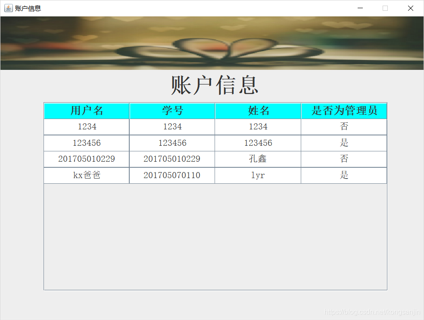Click the 是 cell in kx爸爸's row
Viewport: 424px width, 320px height.
344,176
